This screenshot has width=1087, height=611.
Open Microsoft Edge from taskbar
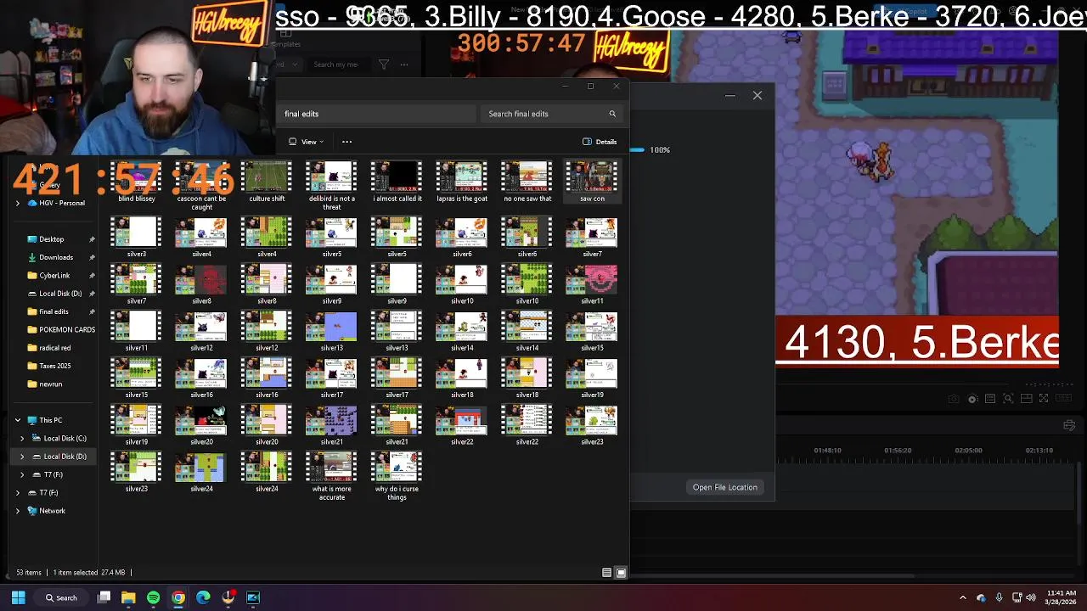[x=203, y=597]
